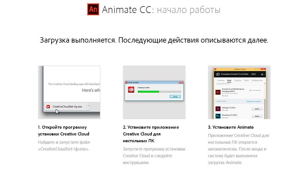Click the 'Установка Animate CC and Mobi...' status text
This screenshot has height=175, width=306.
(235, 74)
